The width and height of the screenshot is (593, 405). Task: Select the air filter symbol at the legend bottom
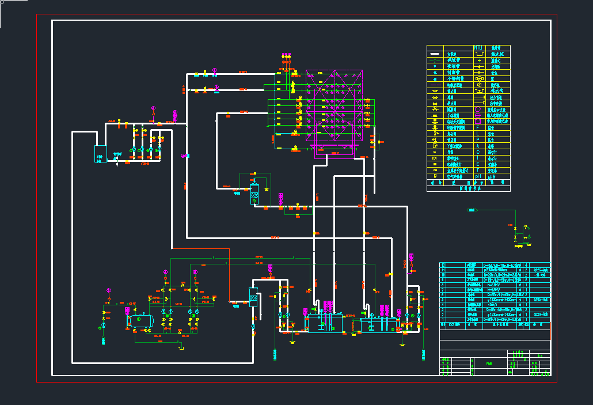[x=435, y=175]
